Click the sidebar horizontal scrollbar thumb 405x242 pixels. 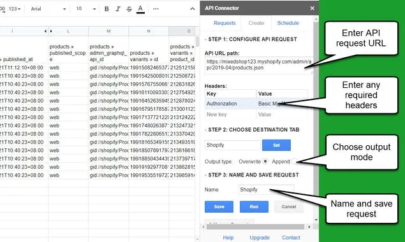point(255,227)
